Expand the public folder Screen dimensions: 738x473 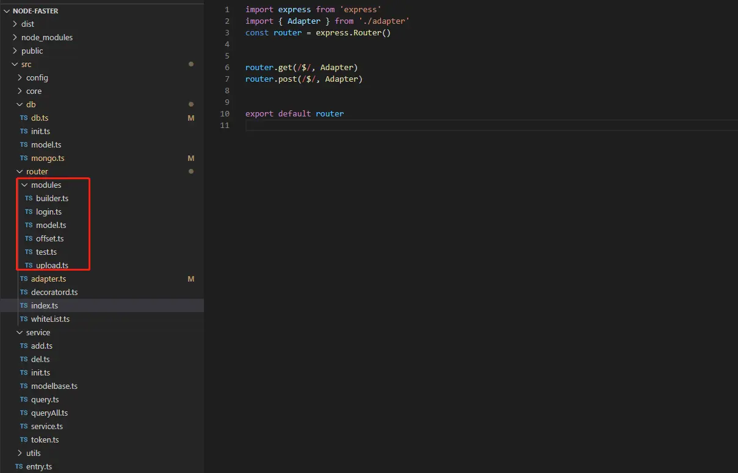point(32,51)
